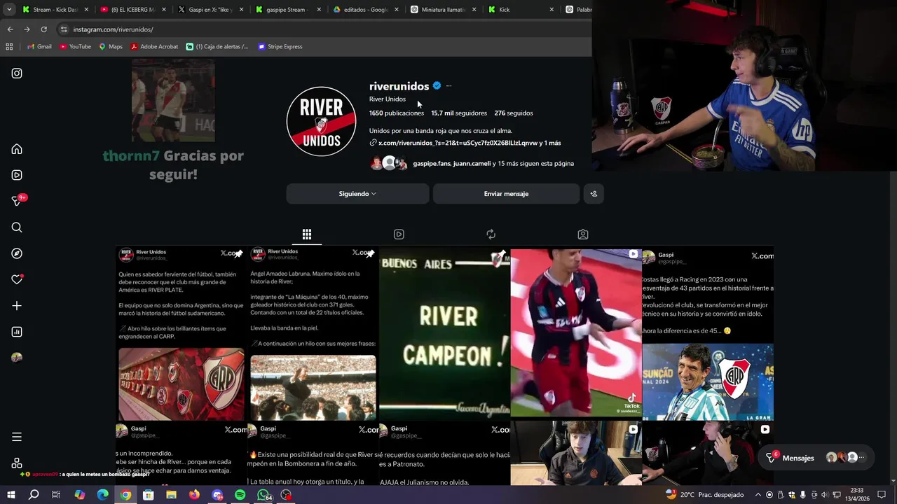Open Search icon in Instagram sidebar

[x=17, y=227]
